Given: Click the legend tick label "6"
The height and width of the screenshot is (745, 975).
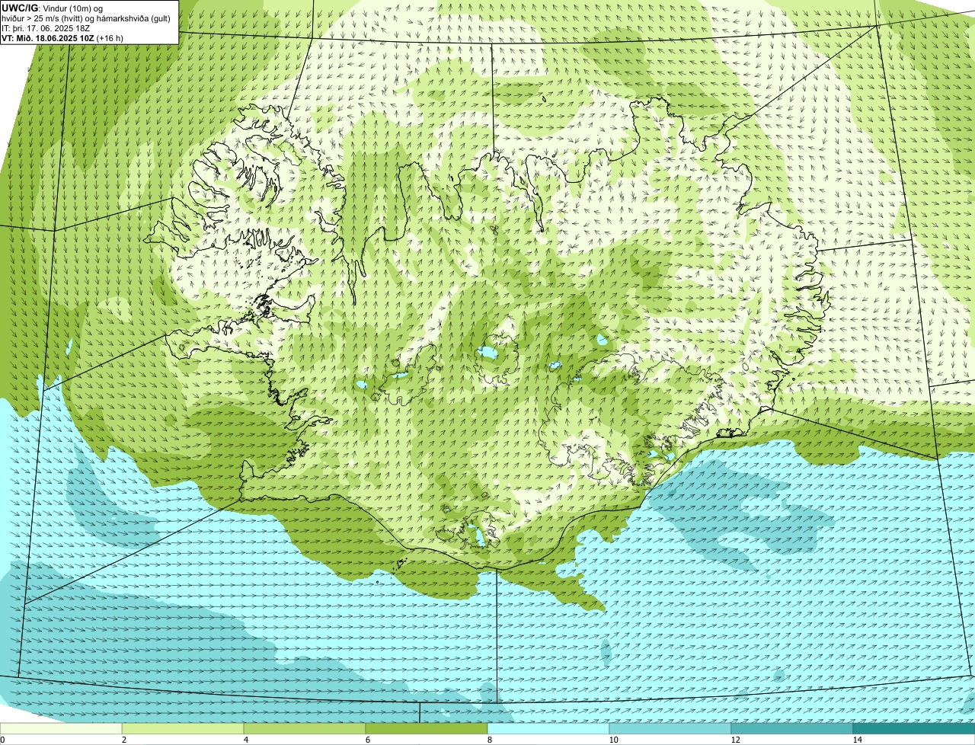Looking at the screenshot, I should click(x=368, y=740).
